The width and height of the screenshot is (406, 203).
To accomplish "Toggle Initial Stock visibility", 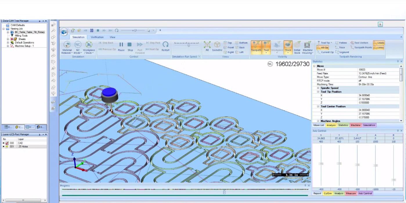I will [297, 48].
